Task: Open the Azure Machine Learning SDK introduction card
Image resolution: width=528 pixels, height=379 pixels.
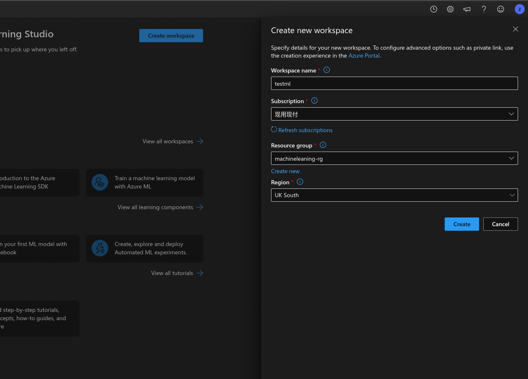Action: 39,182
